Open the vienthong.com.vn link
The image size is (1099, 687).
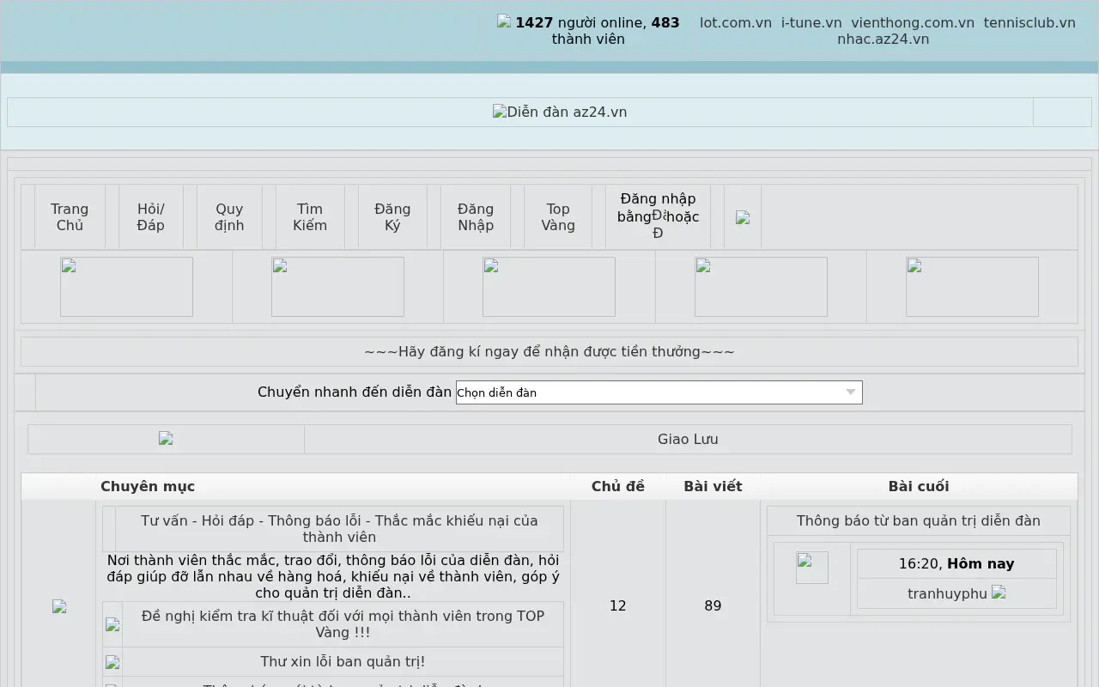click(913, 22)
